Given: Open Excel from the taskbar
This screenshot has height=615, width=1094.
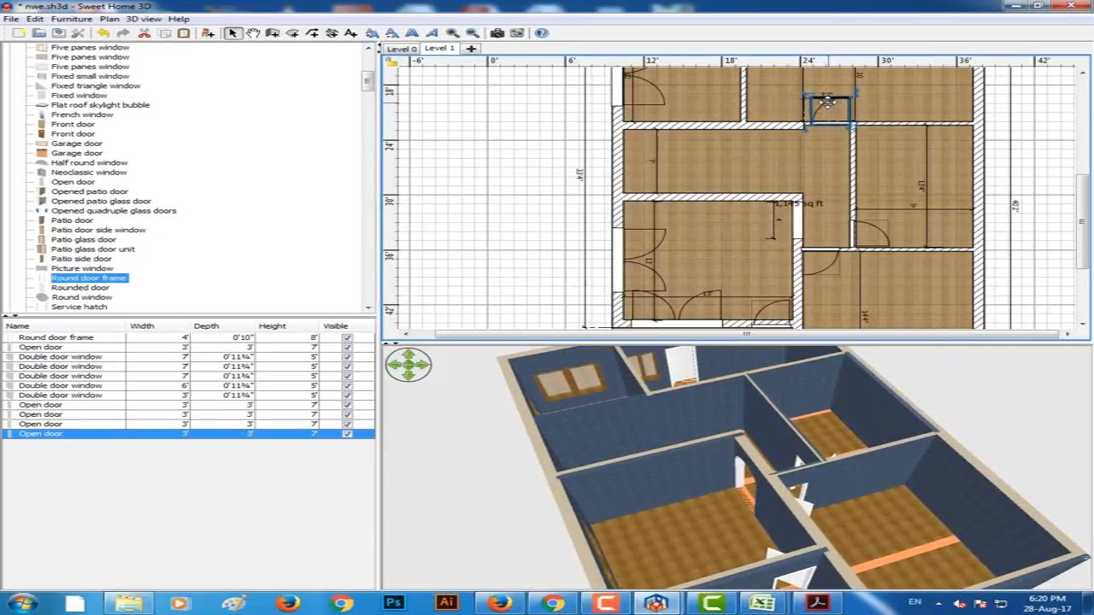Looking at the screenshot, I should [762, 602].
